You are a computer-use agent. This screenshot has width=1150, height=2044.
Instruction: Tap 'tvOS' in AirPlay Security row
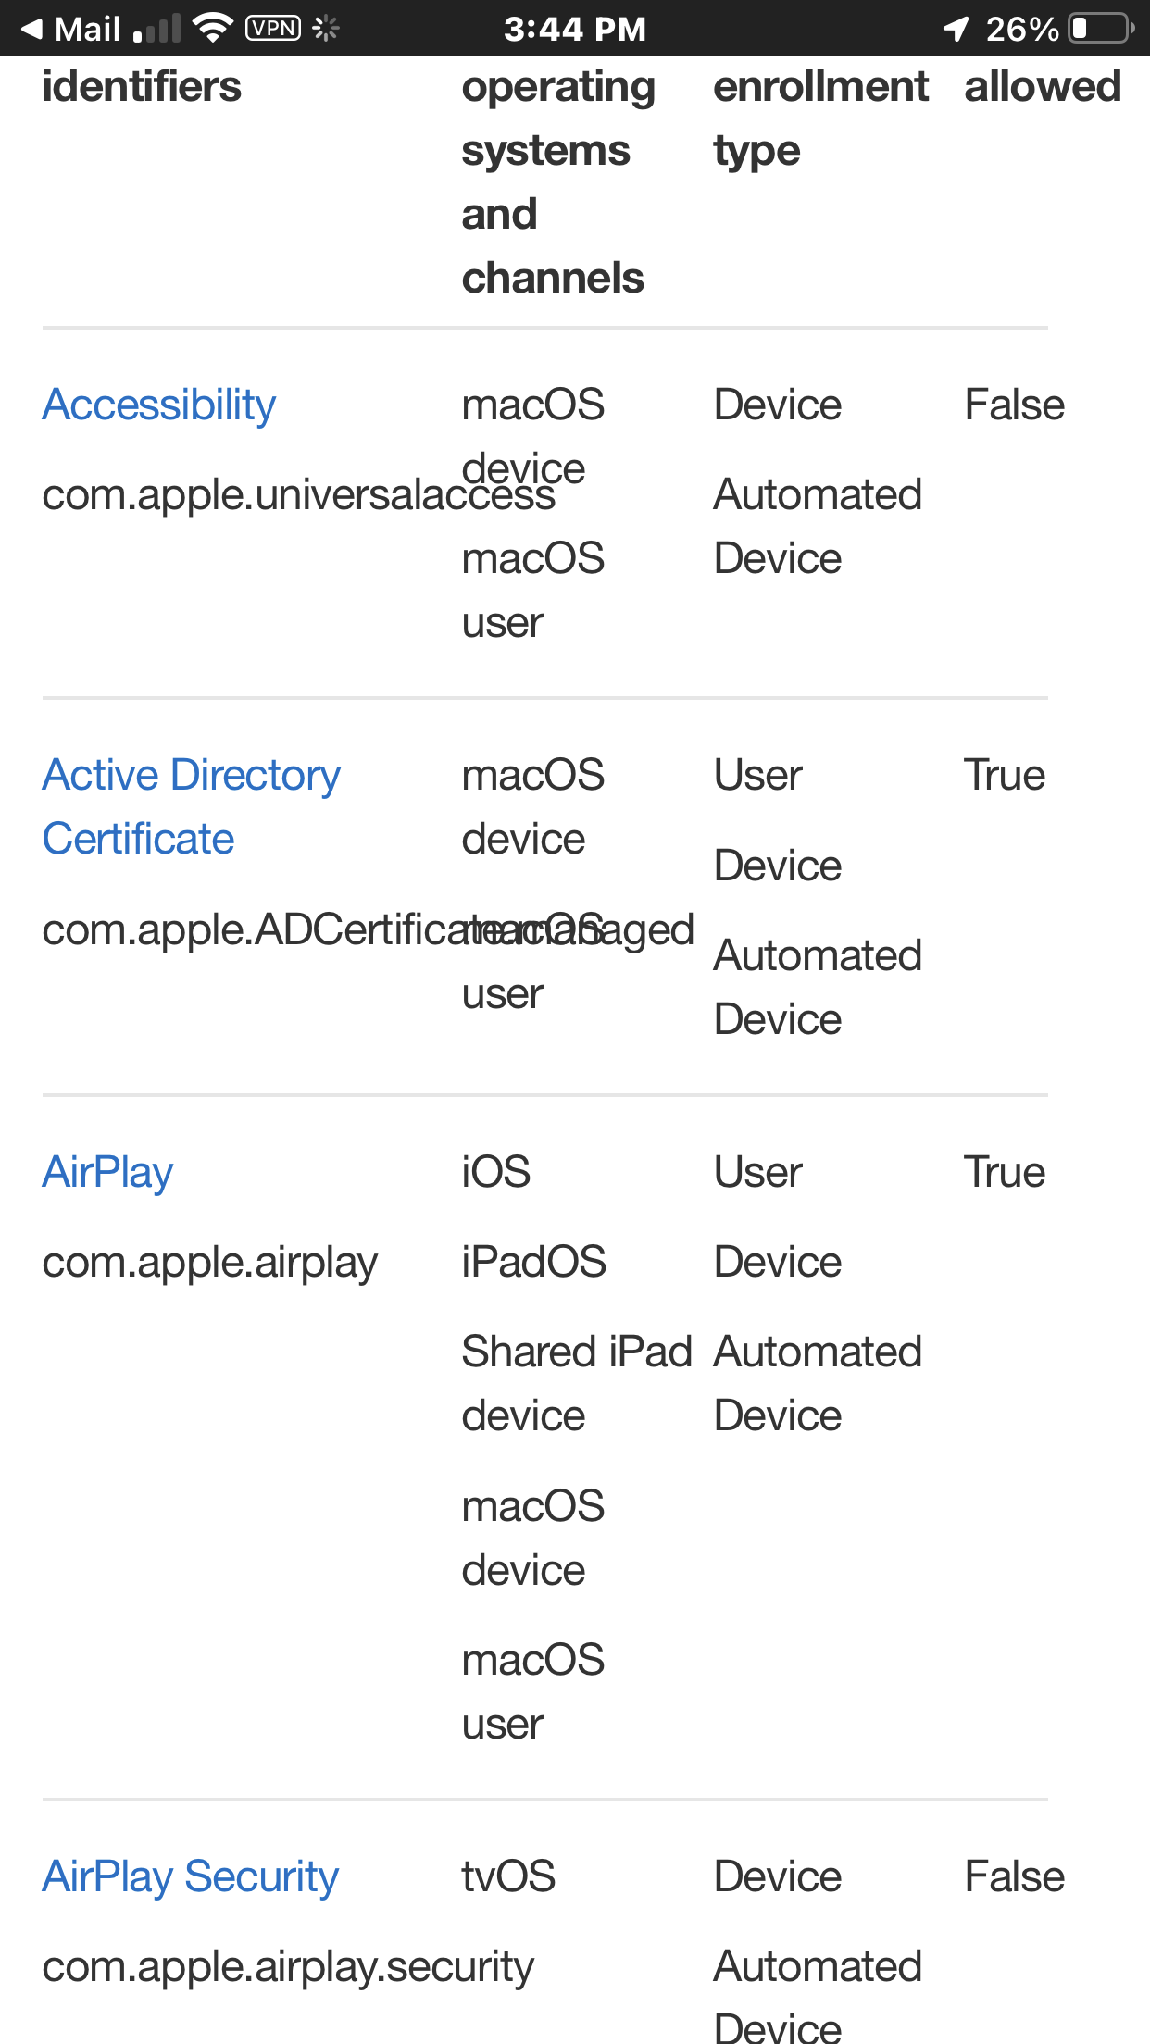[x=508, y=1877]
